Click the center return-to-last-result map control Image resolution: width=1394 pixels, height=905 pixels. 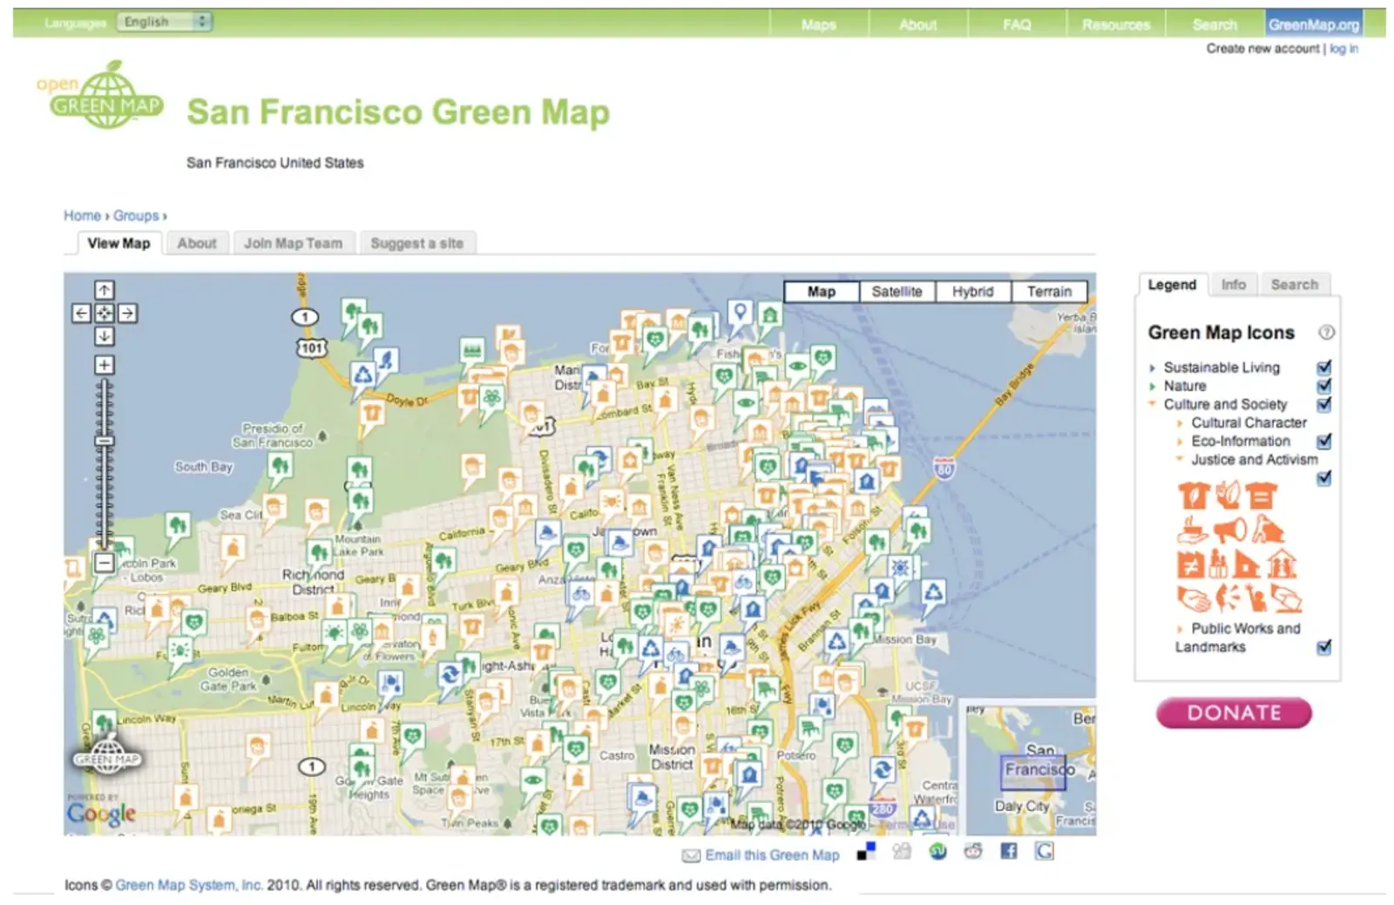pyautogui.click(x=104, y=313)
